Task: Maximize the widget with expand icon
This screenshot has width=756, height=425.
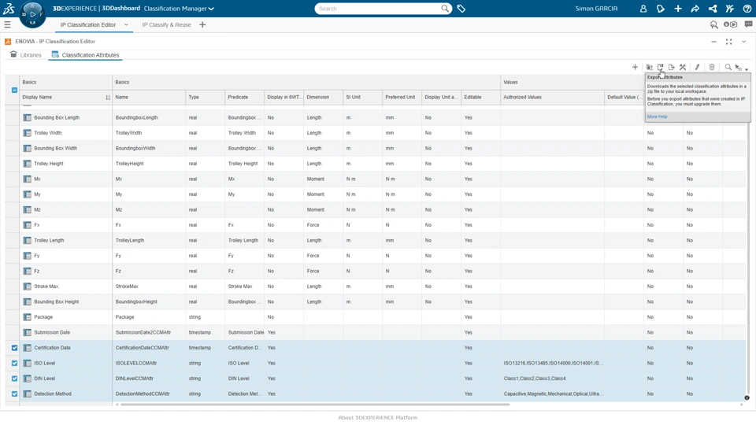Action: pos(729,42)
